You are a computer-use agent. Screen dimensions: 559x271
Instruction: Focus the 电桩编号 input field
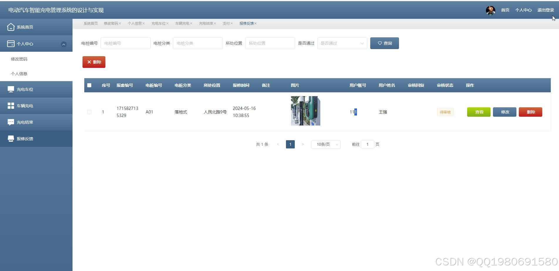click(126, 43)
